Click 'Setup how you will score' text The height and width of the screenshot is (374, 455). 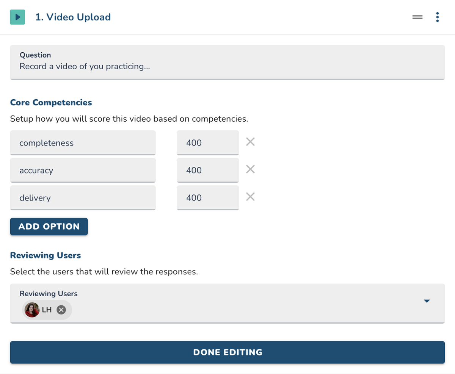129,119
